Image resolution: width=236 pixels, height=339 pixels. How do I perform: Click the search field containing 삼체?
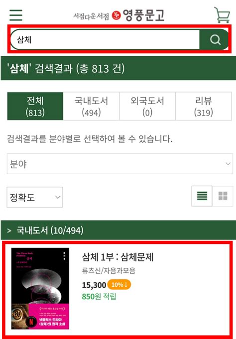point(105,39)
